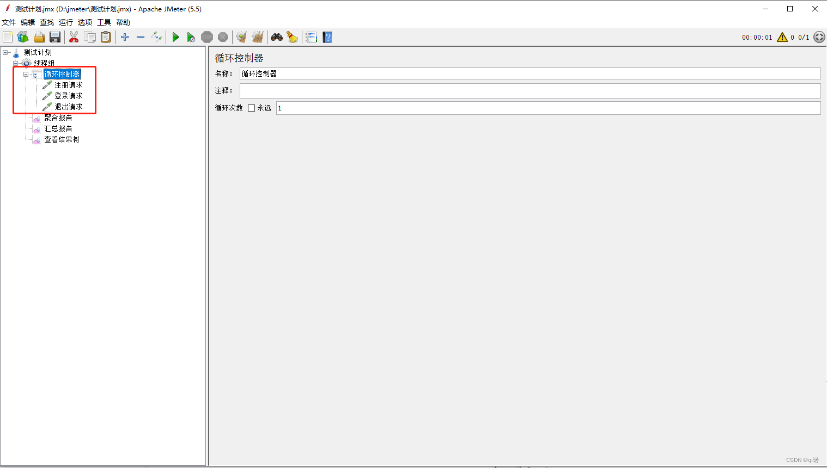Minimize the JMeter window
The height and width of the screenshot is (468, 827).
click(x=765, y=9)
